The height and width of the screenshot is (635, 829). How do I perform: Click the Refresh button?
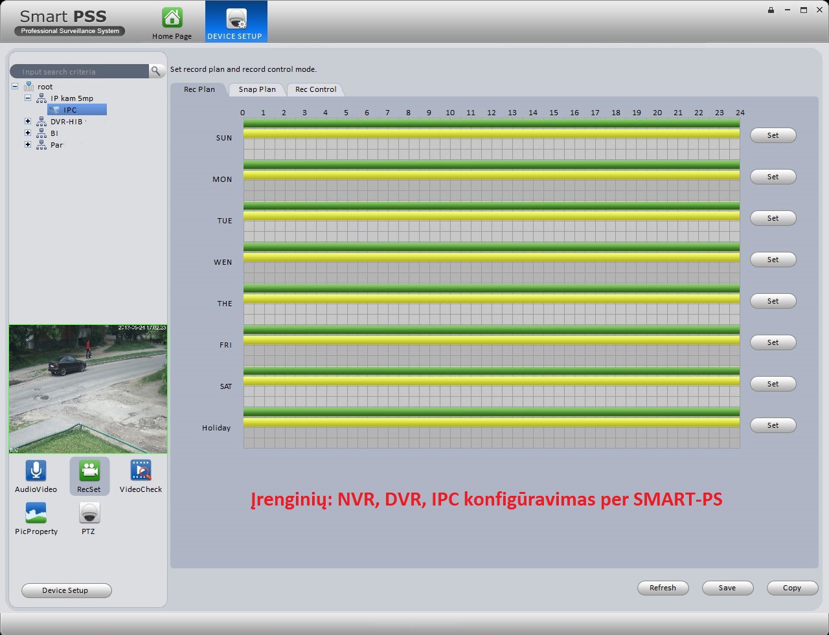663,588
